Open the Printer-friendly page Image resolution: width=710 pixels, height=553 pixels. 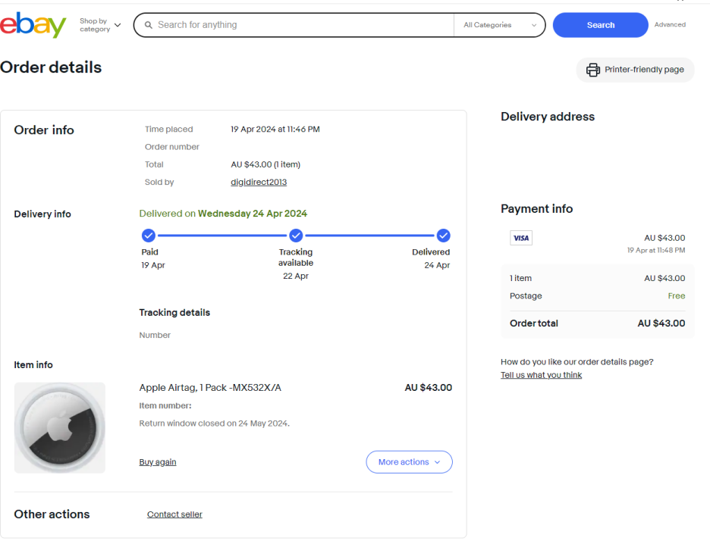pyautogui.click(x=635, y=70)
